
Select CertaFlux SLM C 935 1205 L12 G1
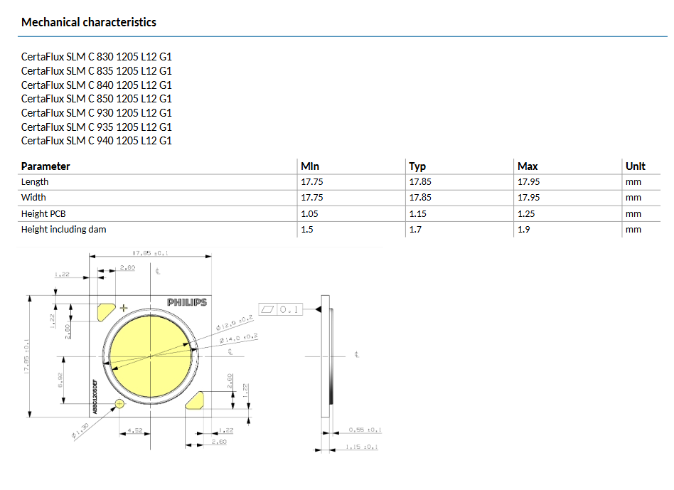96,127
